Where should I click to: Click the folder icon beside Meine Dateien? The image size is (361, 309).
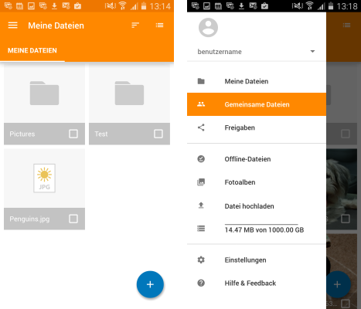[x=201, y=81]
